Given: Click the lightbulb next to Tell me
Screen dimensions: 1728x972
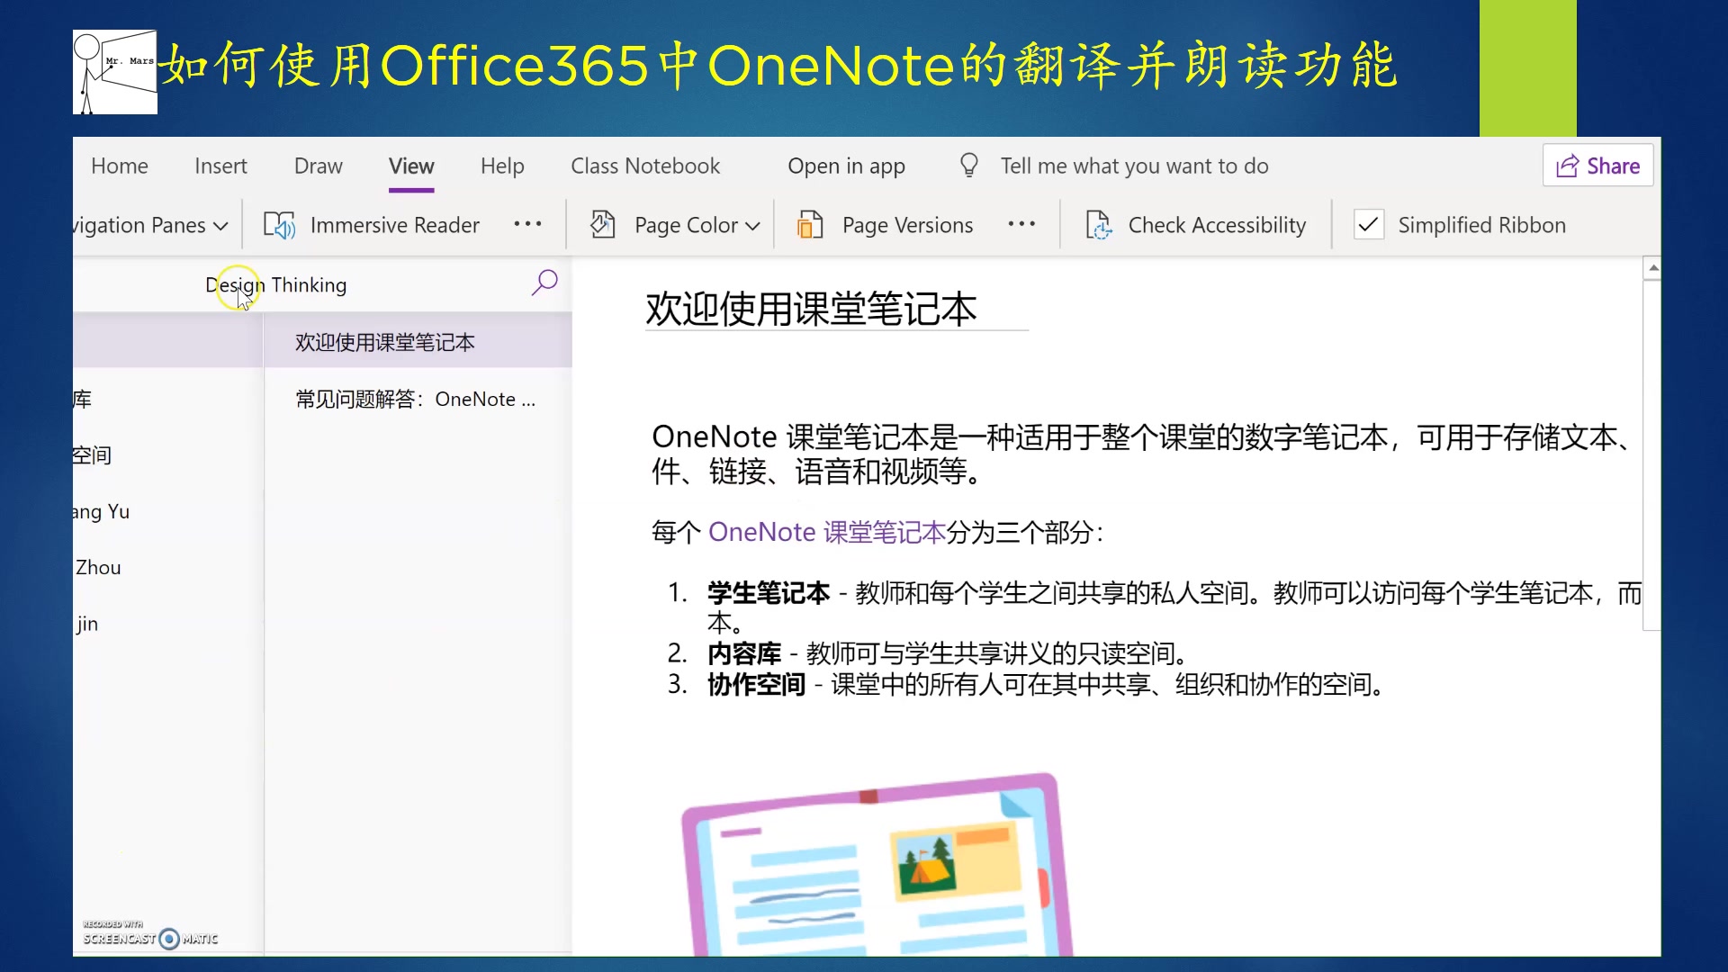Looking at the screenshot, I should [968, 165].
